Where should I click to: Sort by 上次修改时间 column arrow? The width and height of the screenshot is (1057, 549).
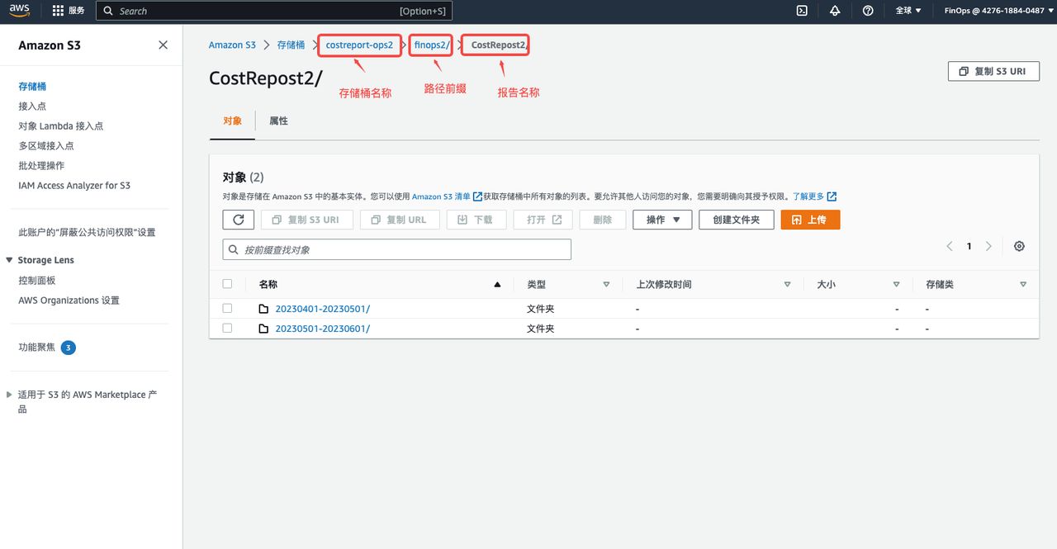pos(787,284)
